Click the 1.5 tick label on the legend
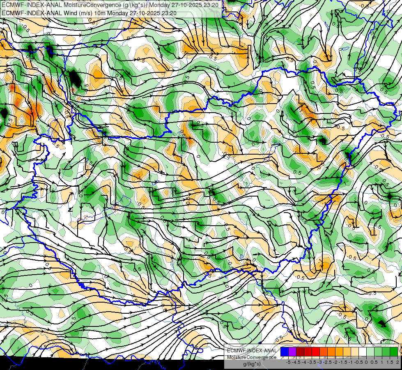 (x=390, y=362)
